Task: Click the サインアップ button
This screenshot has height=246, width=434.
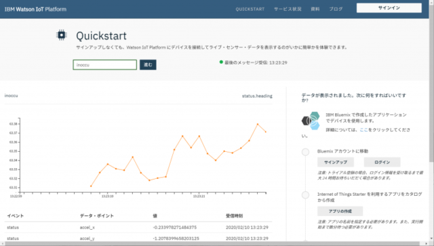Action: point(336,162)
